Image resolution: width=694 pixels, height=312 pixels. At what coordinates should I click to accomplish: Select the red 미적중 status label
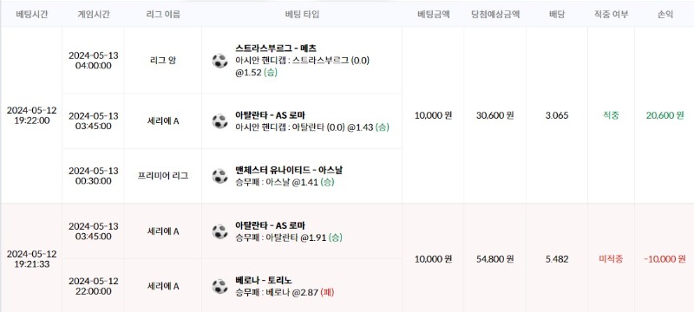[611, 259]
